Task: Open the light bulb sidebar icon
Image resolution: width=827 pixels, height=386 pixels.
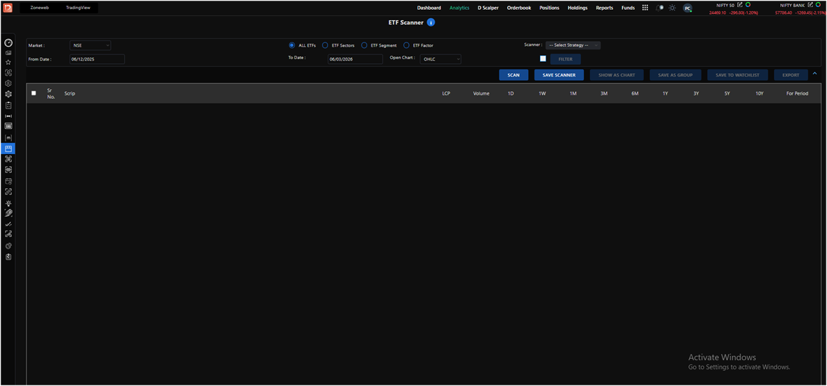Action: pos(8,203)
